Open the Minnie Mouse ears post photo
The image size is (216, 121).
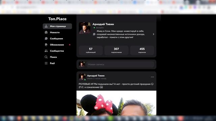(x=116, y=103)
